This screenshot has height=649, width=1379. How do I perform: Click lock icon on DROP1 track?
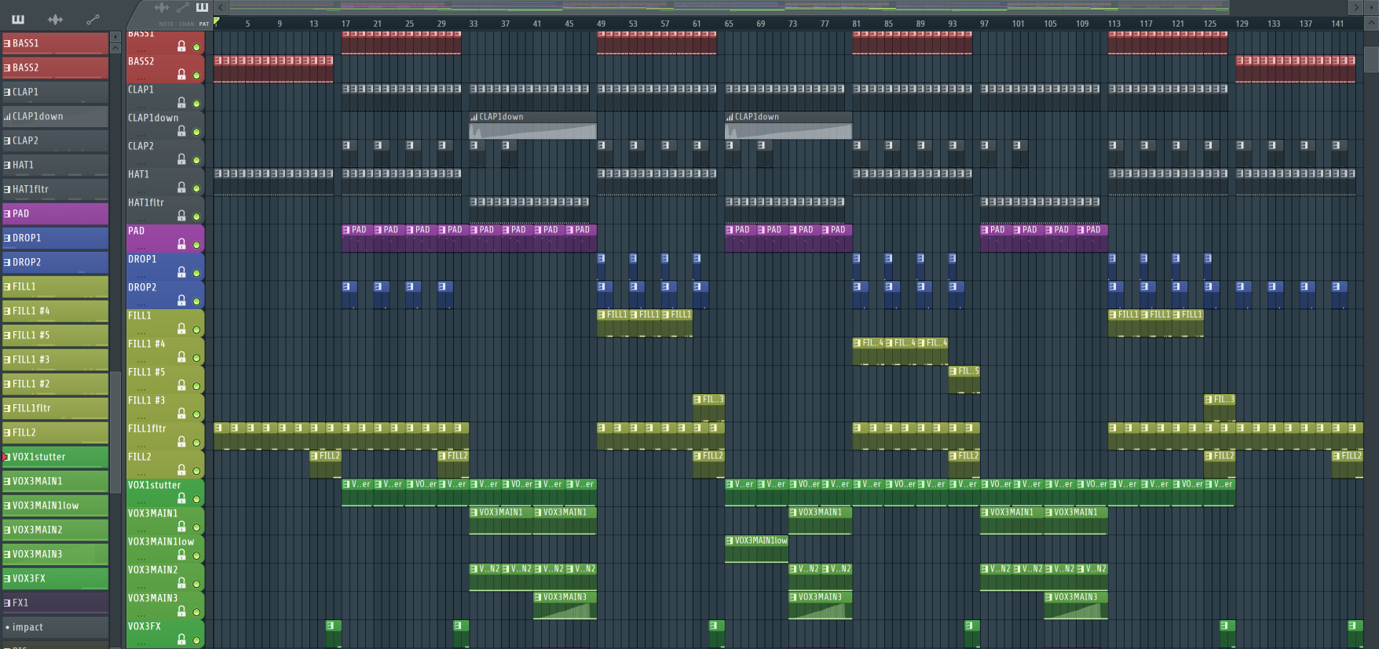point(181,272)
